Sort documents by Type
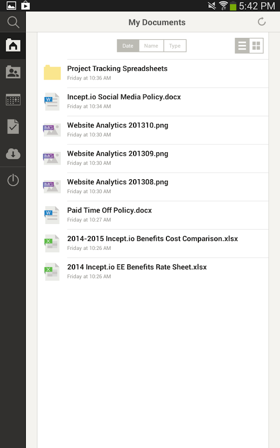This screenshot has height=448, width=280. tap(175, 46)
